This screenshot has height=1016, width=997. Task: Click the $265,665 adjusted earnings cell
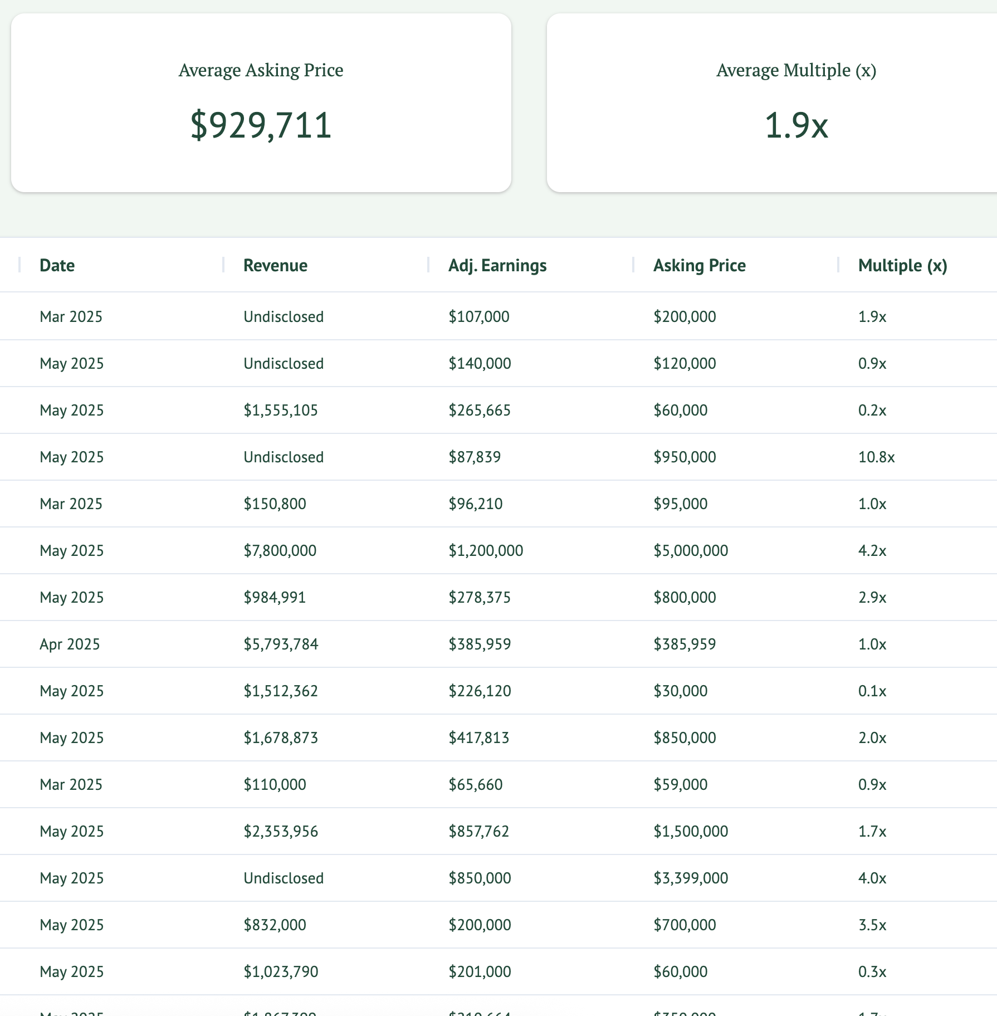480,410
